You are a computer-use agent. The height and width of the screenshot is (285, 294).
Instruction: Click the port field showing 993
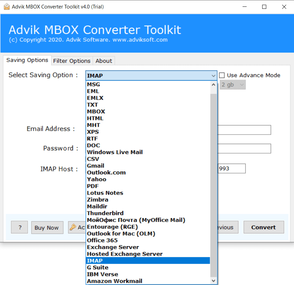point(231,168)
